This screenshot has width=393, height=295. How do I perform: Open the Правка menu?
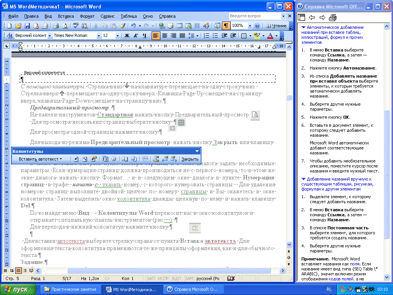tap(31, 16)
